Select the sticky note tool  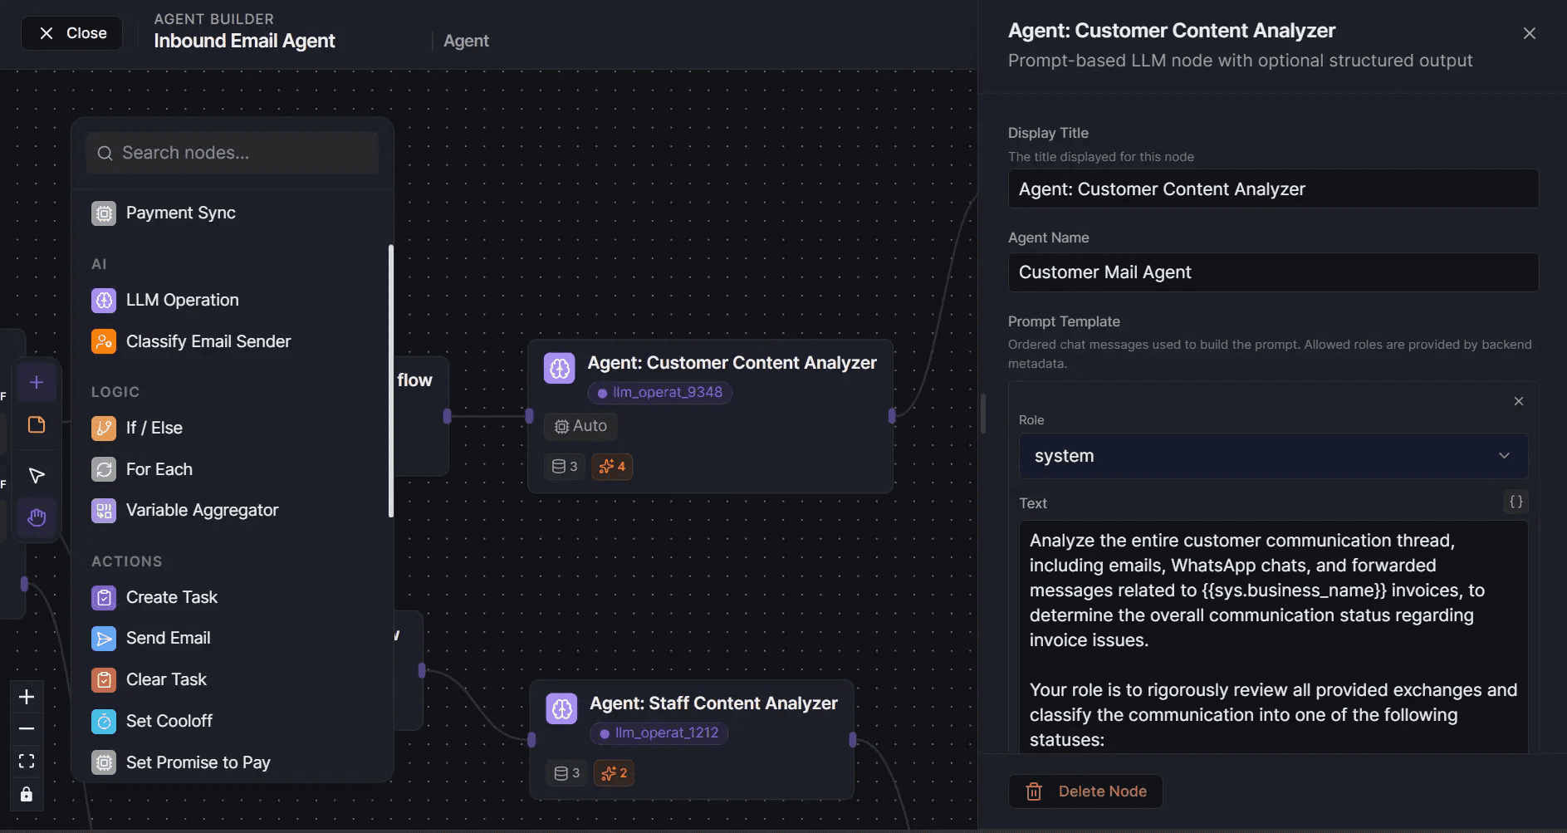click(x=37, y=425)
